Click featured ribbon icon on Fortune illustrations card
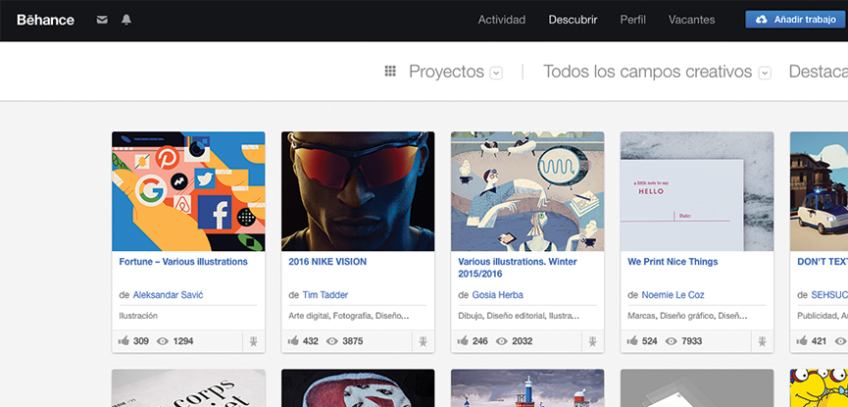848x407 pixels. coord(254,341)
